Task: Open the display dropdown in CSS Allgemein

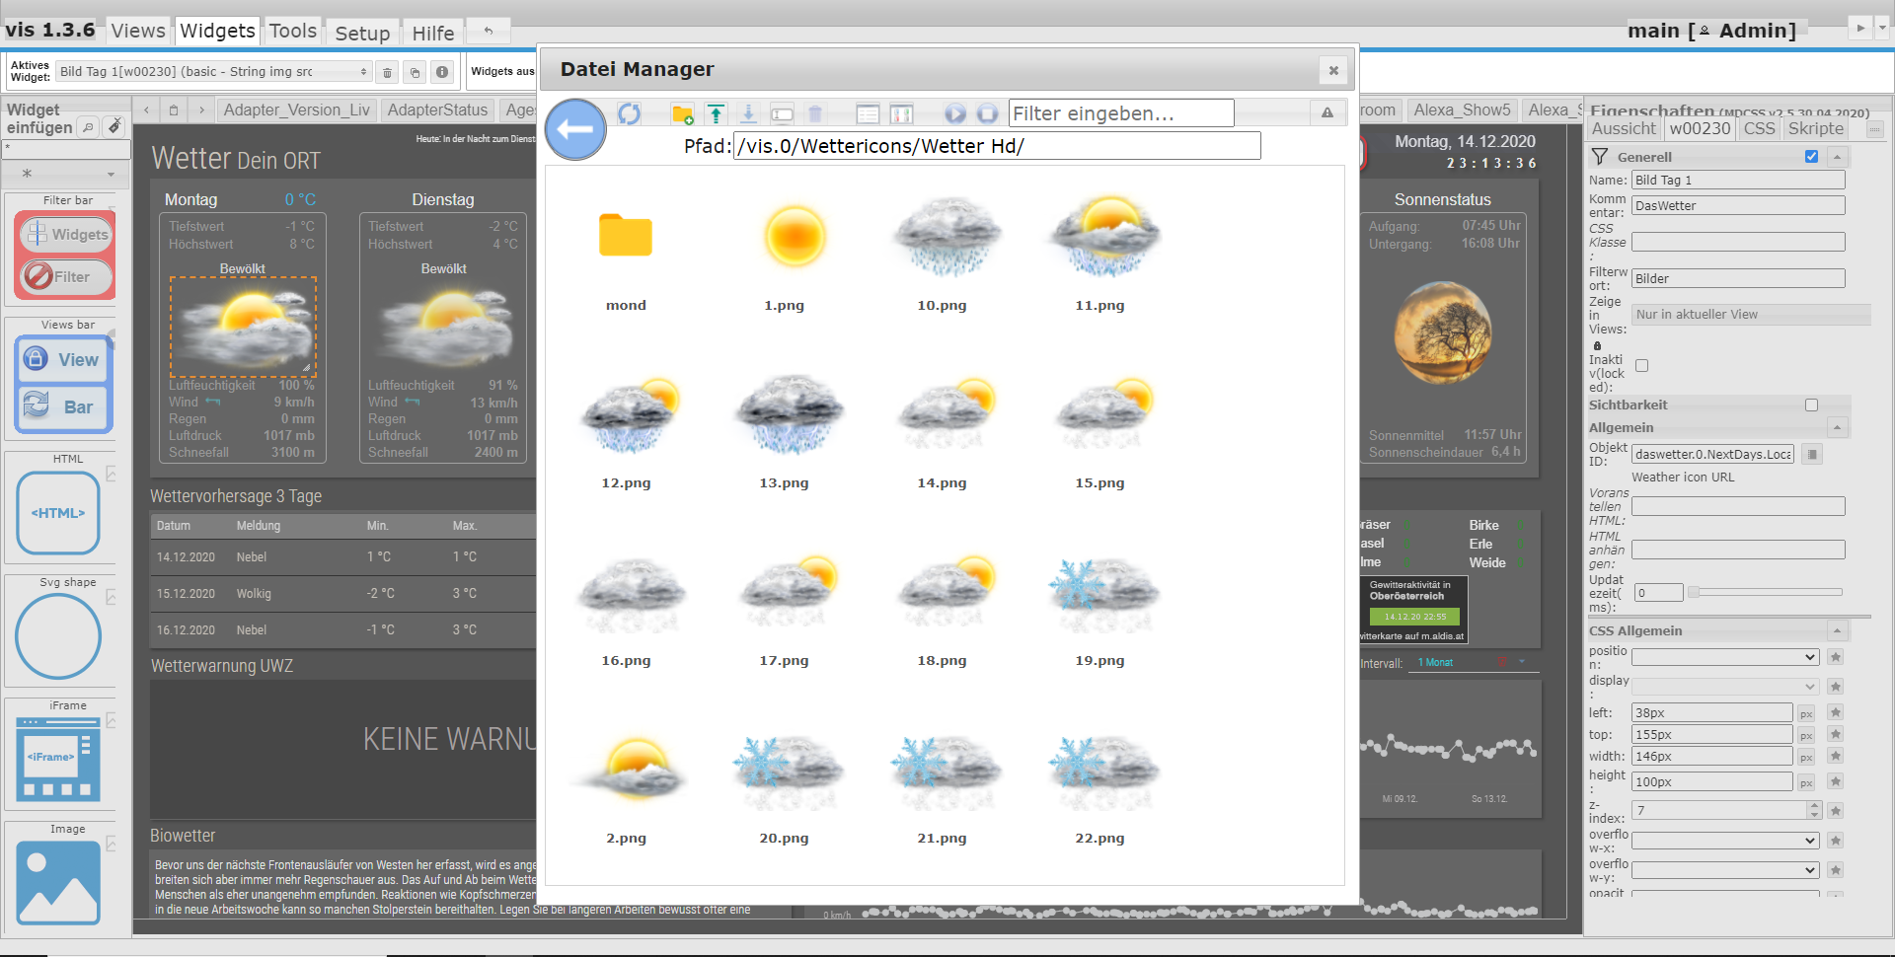Action: 1725,687
